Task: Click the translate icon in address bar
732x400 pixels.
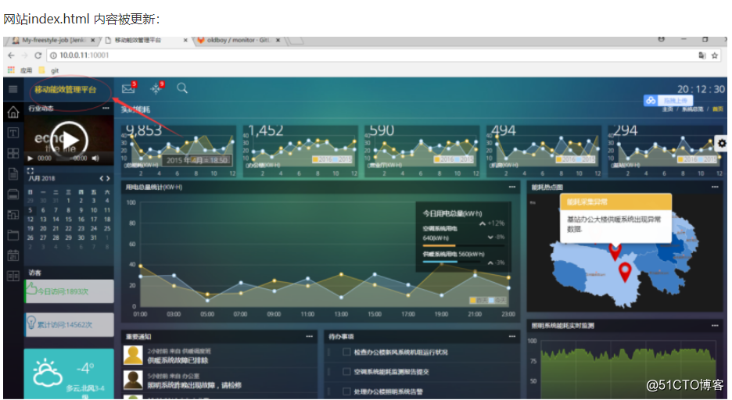Action: tap(701, 55)
